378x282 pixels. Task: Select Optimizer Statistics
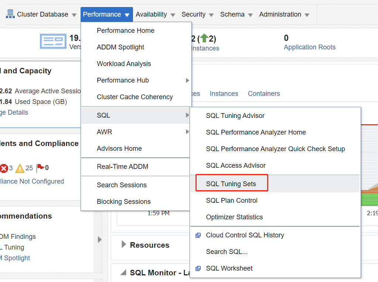coord(275,217)
